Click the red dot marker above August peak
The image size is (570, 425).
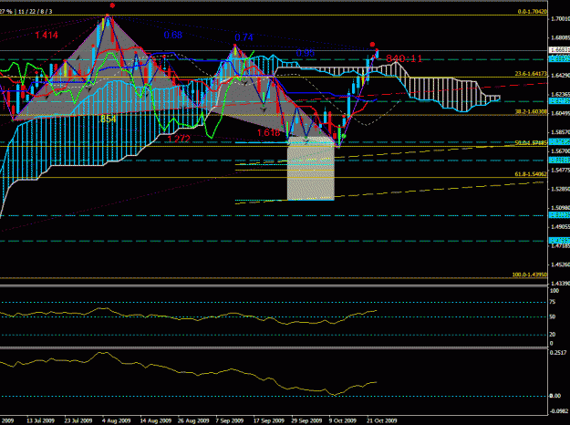click(x=112, y=5)
